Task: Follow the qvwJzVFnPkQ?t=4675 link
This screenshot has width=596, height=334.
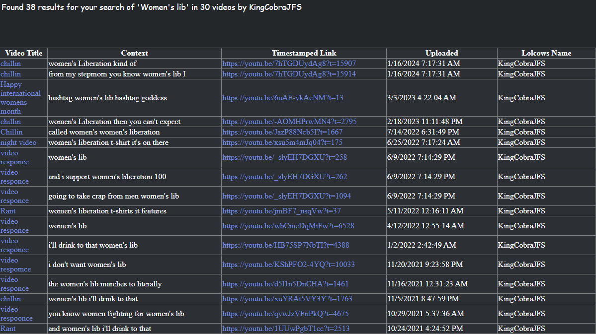Action: click(285, 314)
